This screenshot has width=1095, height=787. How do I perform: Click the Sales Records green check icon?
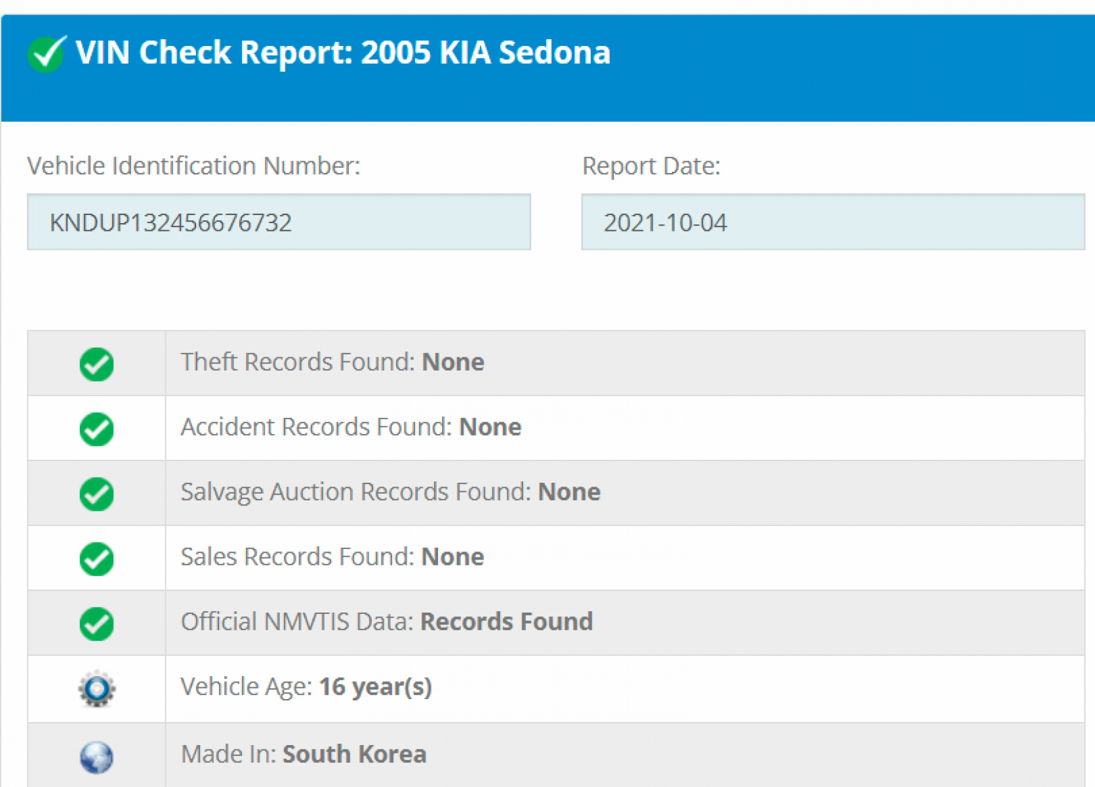point(96,559)
